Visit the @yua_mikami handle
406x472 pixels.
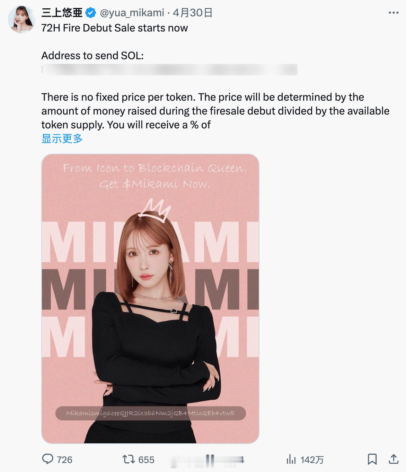coord(132,13)
